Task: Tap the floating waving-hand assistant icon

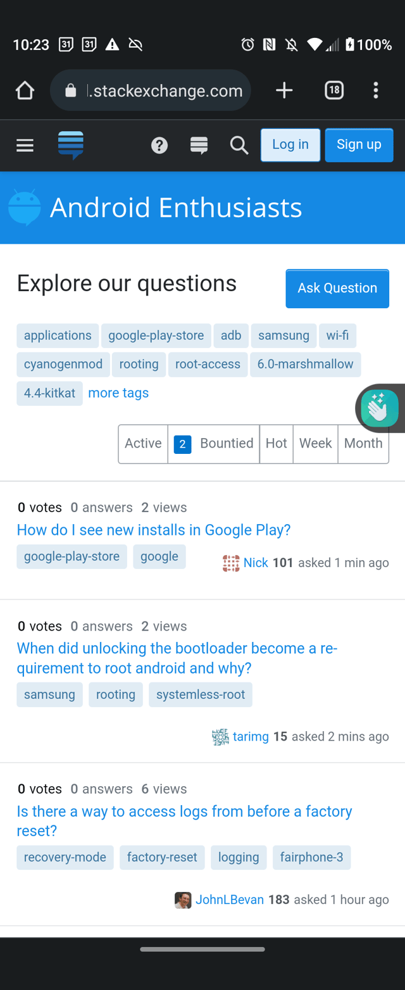Action: [380, 408]
